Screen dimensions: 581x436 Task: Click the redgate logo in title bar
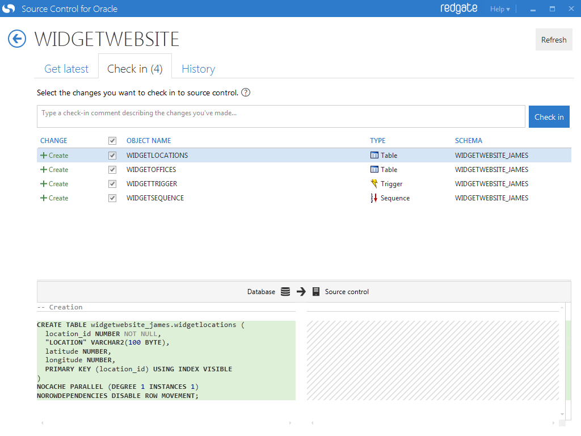(x=458, y=8)
